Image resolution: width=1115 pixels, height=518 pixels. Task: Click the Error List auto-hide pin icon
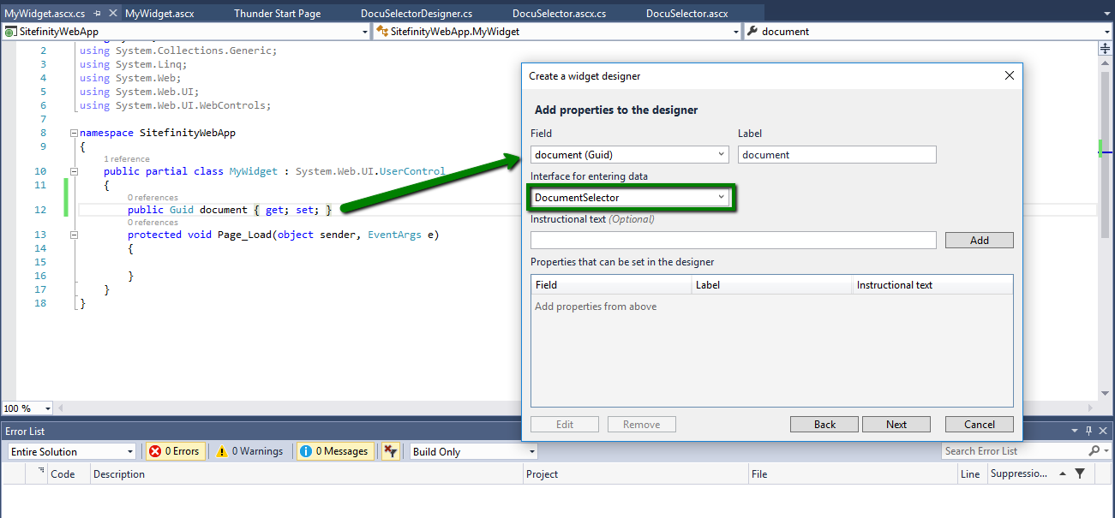(1089, 432)
